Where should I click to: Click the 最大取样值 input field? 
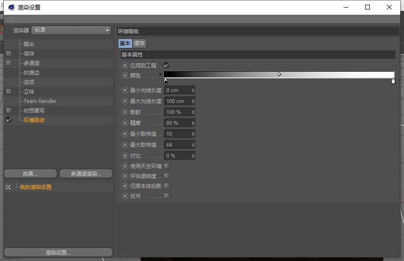(x=177, y=145)
